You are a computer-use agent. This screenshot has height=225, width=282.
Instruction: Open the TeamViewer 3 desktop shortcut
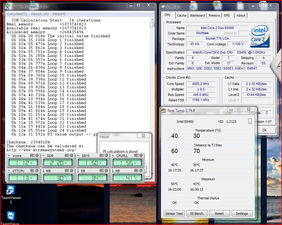11,194
